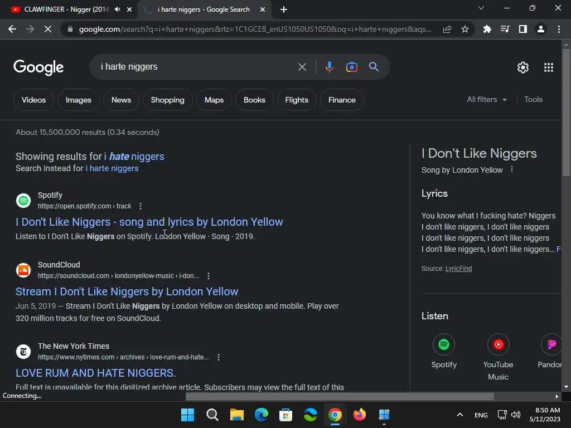Click the forward navigation arrow
571x428 pixels.
[30, 29]
